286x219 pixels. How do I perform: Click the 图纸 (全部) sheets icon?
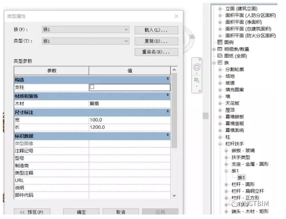[x=220, y=56]
